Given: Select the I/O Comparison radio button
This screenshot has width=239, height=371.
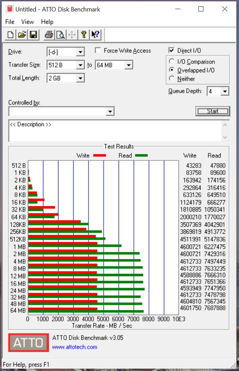Looking at the screenshot, I should pos(172,62).
